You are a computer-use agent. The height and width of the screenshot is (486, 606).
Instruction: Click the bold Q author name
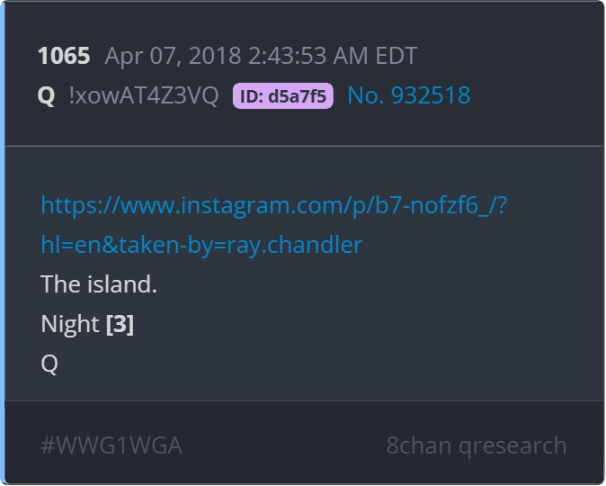[47, 95]
